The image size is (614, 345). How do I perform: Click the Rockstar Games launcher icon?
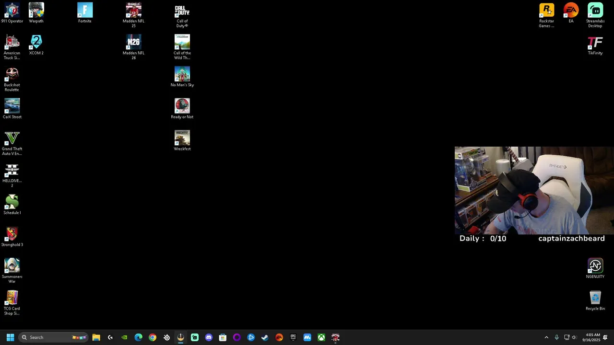tap(547, 15)
